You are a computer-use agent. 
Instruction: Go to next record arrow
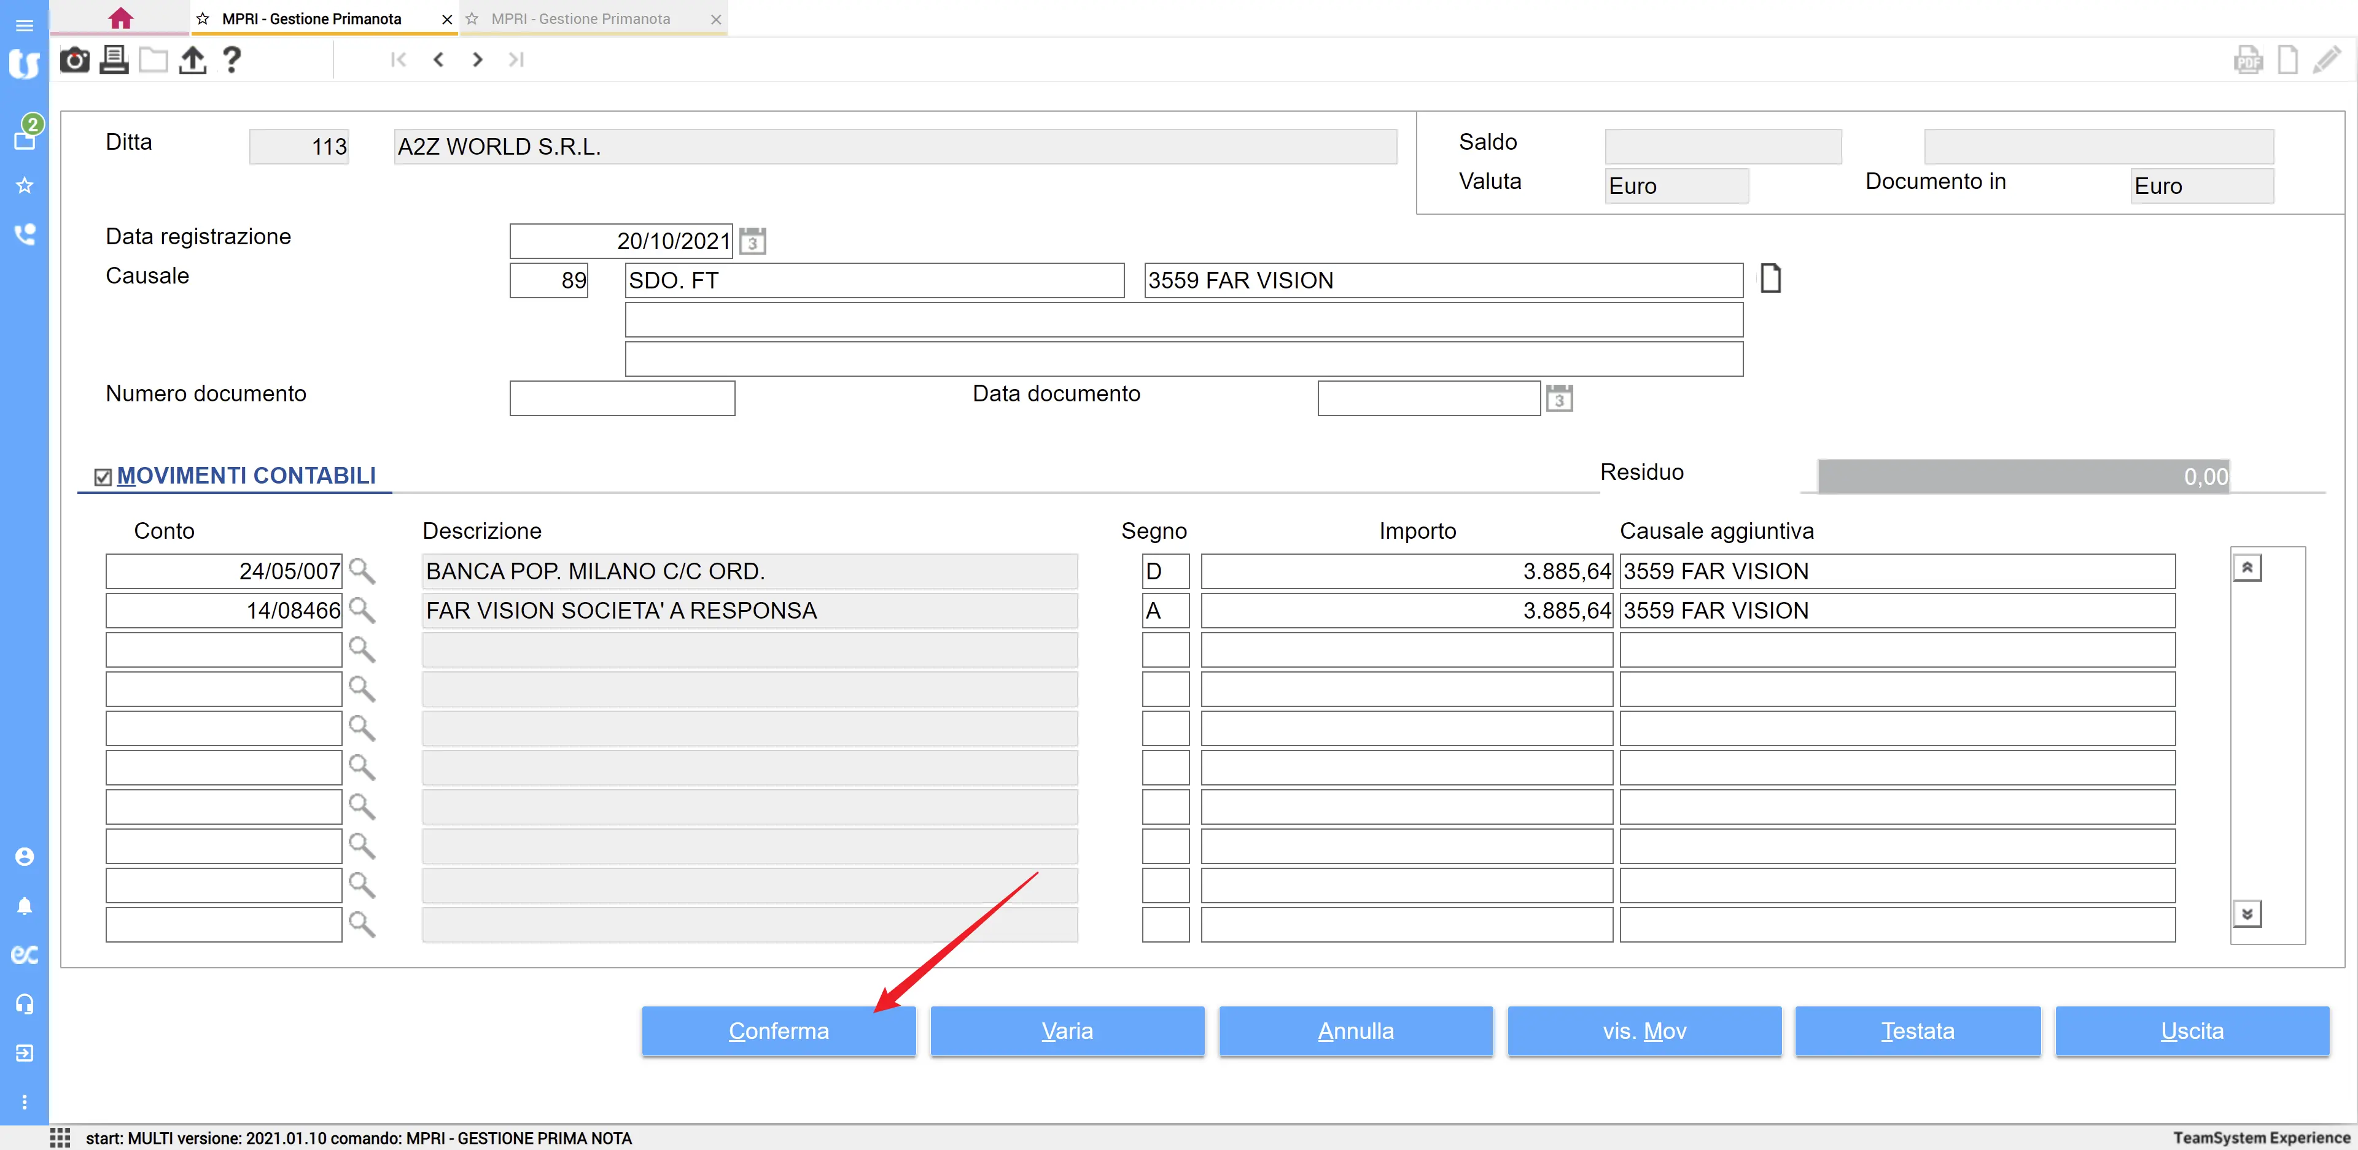(477, 60)
